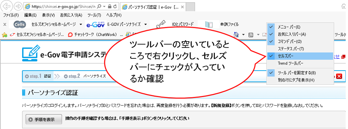Toggle ツール バーを固定する(B) option
The image size is (348, 129).
pos(300,73)
